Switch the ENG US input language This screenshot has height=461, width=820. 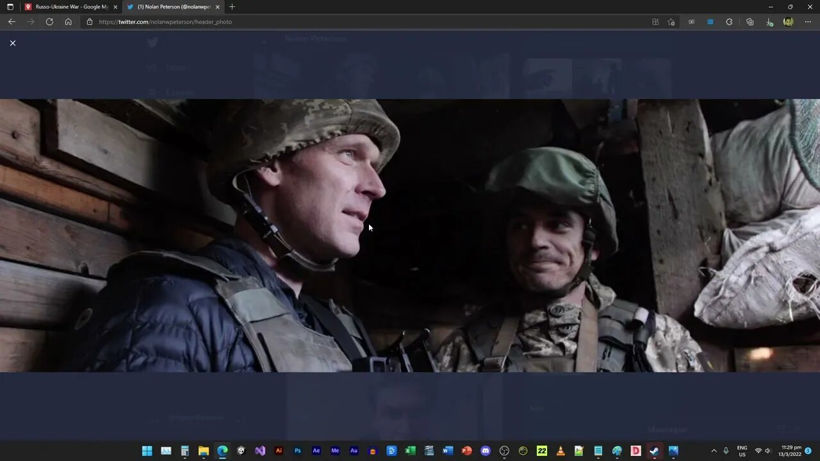742,451
